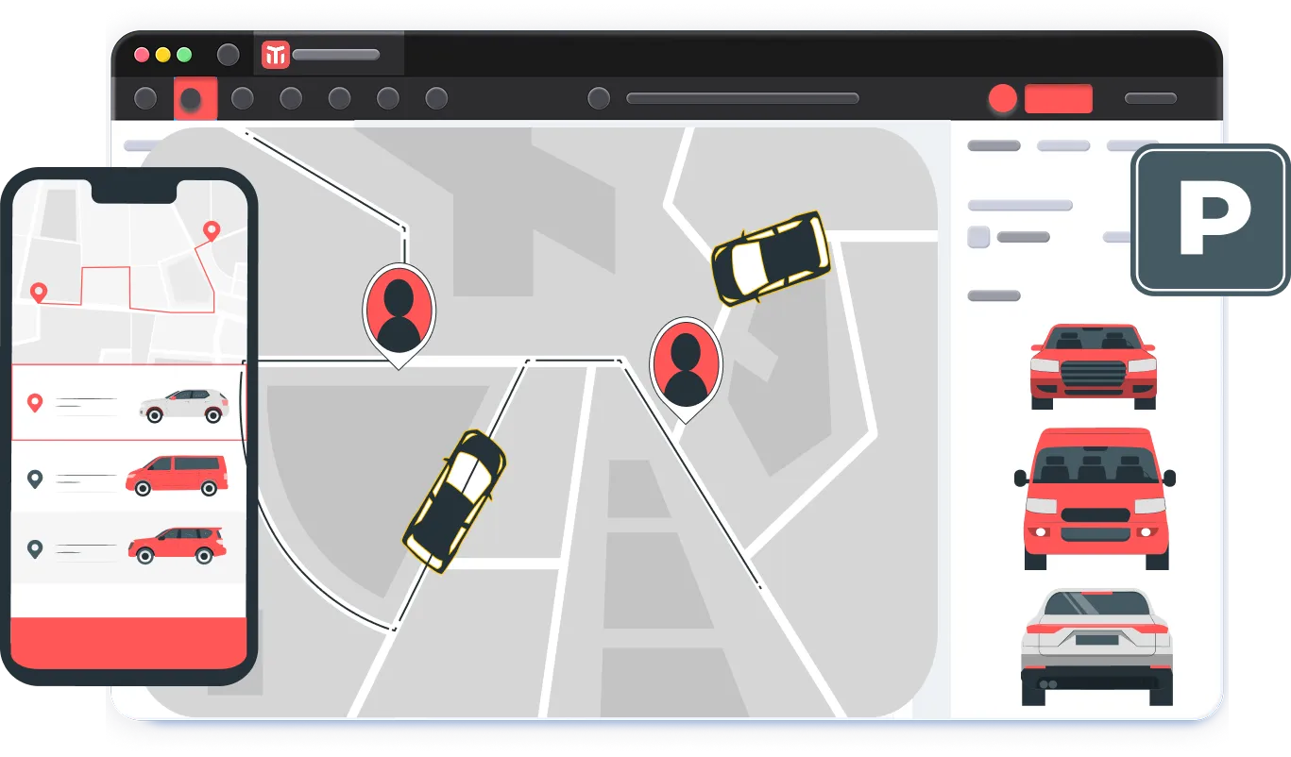The height and width of the screenshot is (757, 1291).
Task: Select the white SUV rear-view thumbnail
Action: coord(1096,647)
